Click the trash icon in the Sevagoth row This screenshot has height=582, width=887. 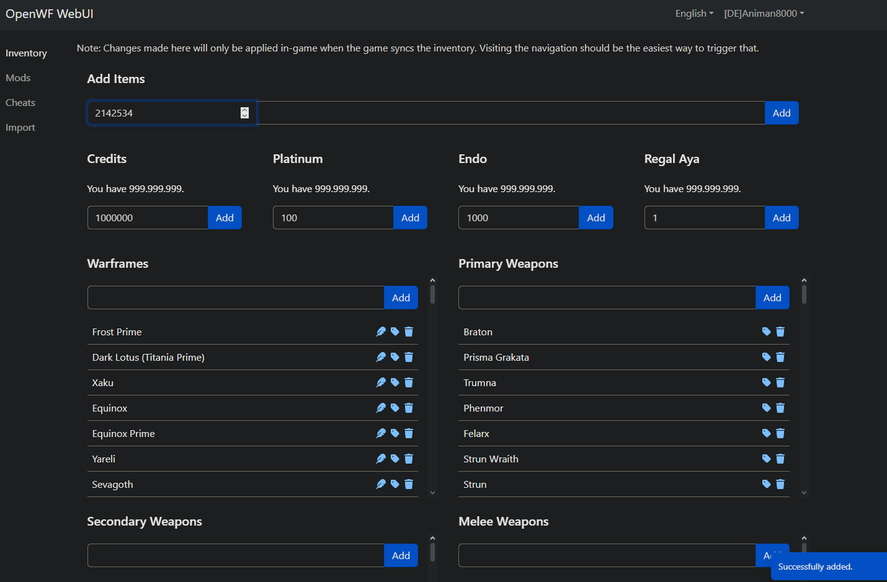(409, 484)
